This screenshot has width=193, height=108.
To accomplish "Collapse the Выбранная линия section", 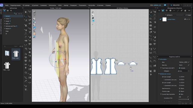I will point(159,74).
